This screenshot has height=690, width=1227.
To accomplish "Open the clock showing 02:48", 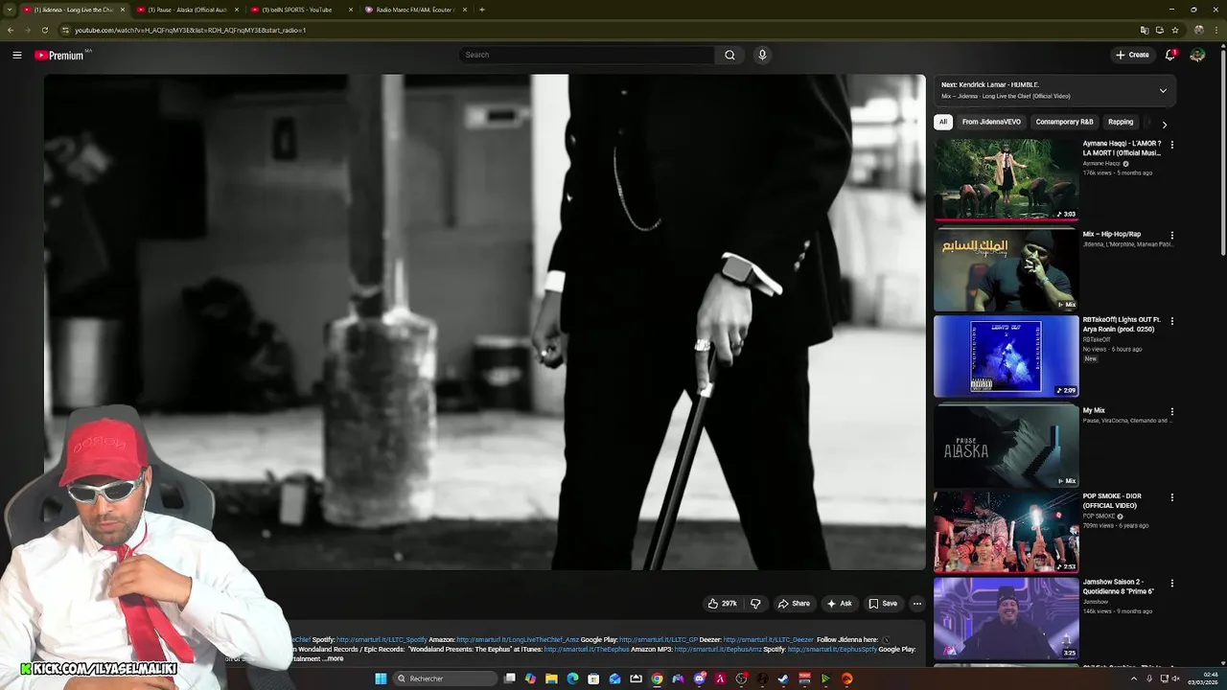I will (x=1203, y=678).
